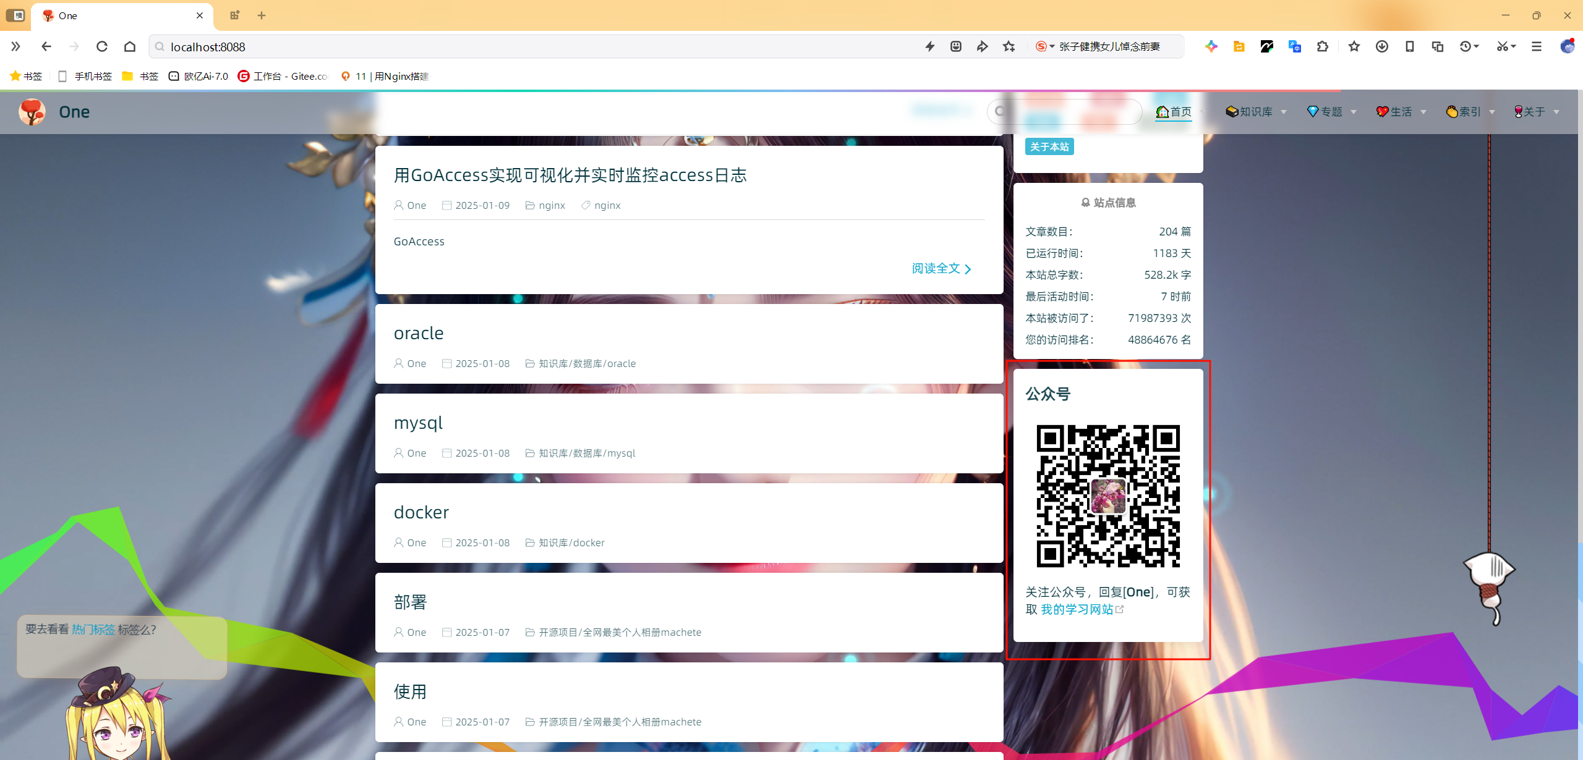
Task: Open the docker article title
Action: tap(421, 512)
